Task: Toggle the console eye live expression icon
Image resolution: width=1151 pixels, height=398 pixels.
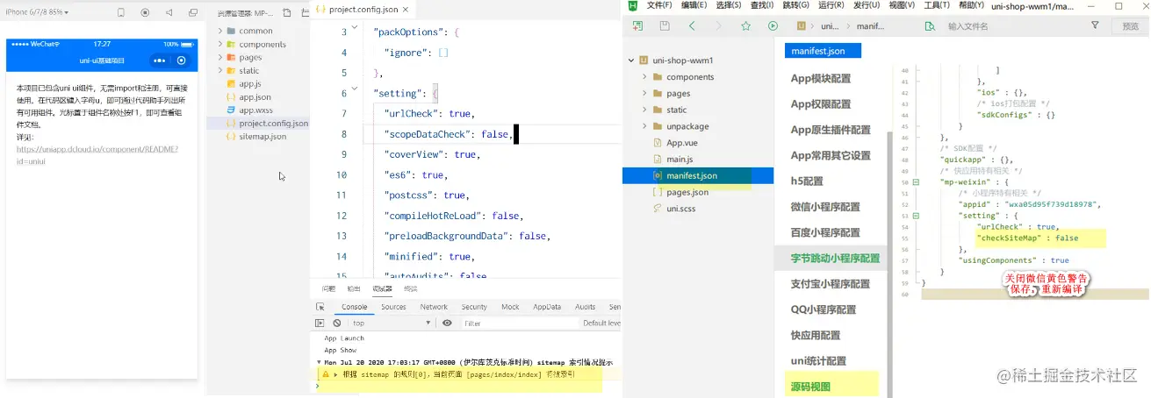Action: point(447,323)
